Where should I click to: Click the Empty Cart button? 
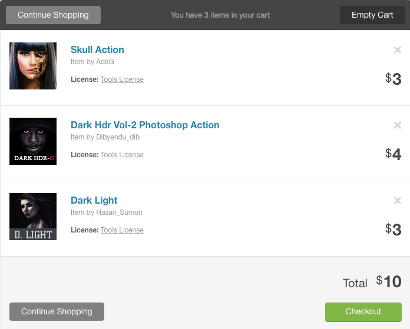372,15
